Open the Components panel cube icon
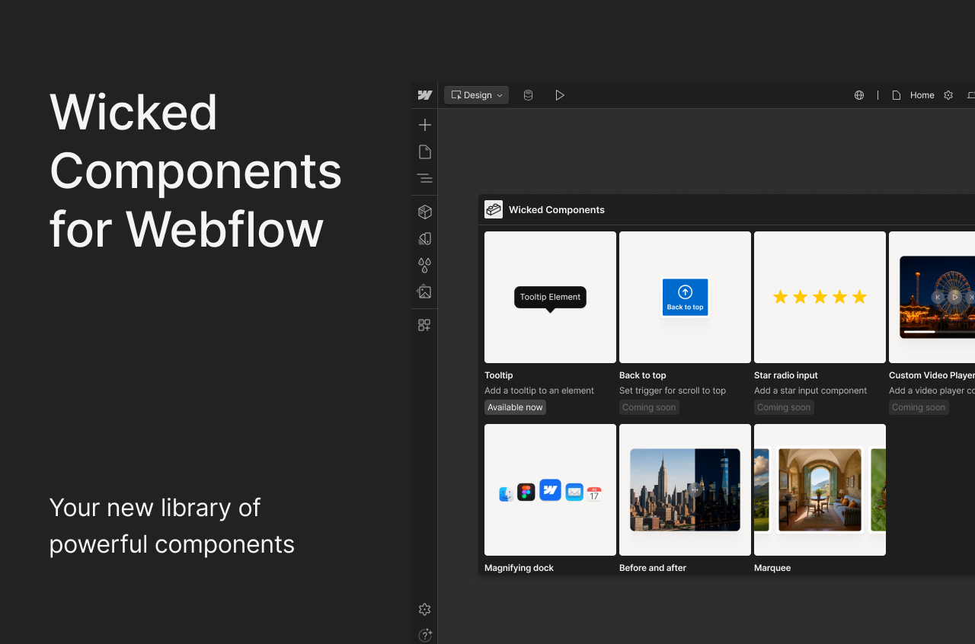Image resolution: width=975 pixels, height=644 pixels. tap(424, 212)
